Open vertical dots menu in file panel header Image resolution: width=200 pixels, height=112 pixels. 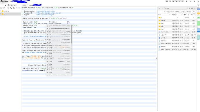point(195,8)
